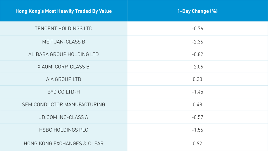Click HSBC HOLDINGS PLC
This screenshot has width=268, height=151.
[x=64, y=130]
